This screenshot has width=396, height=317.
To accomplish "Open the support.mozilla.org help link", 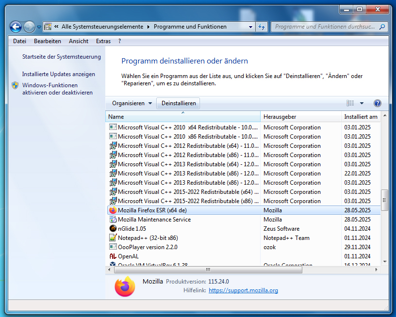I will tap(243, 290).
